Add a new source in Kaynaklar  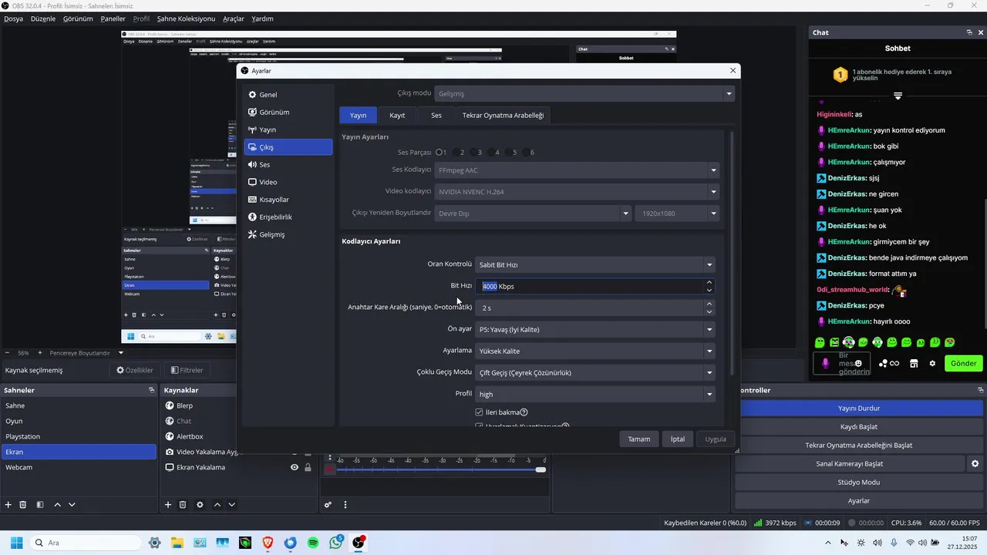(168, 505)
